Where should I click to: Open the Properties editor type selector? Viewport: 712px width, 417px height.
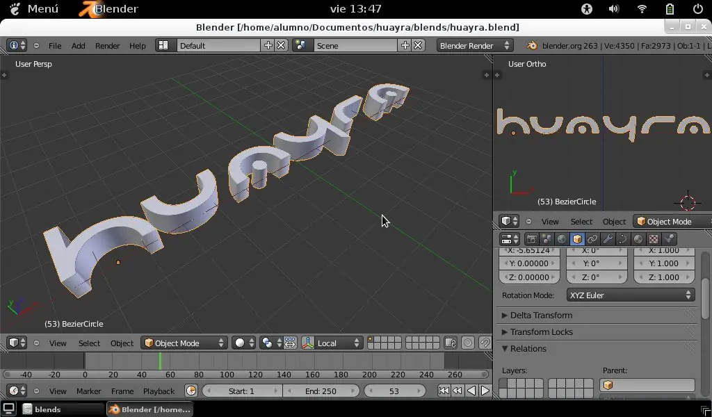tap(510, 238)
